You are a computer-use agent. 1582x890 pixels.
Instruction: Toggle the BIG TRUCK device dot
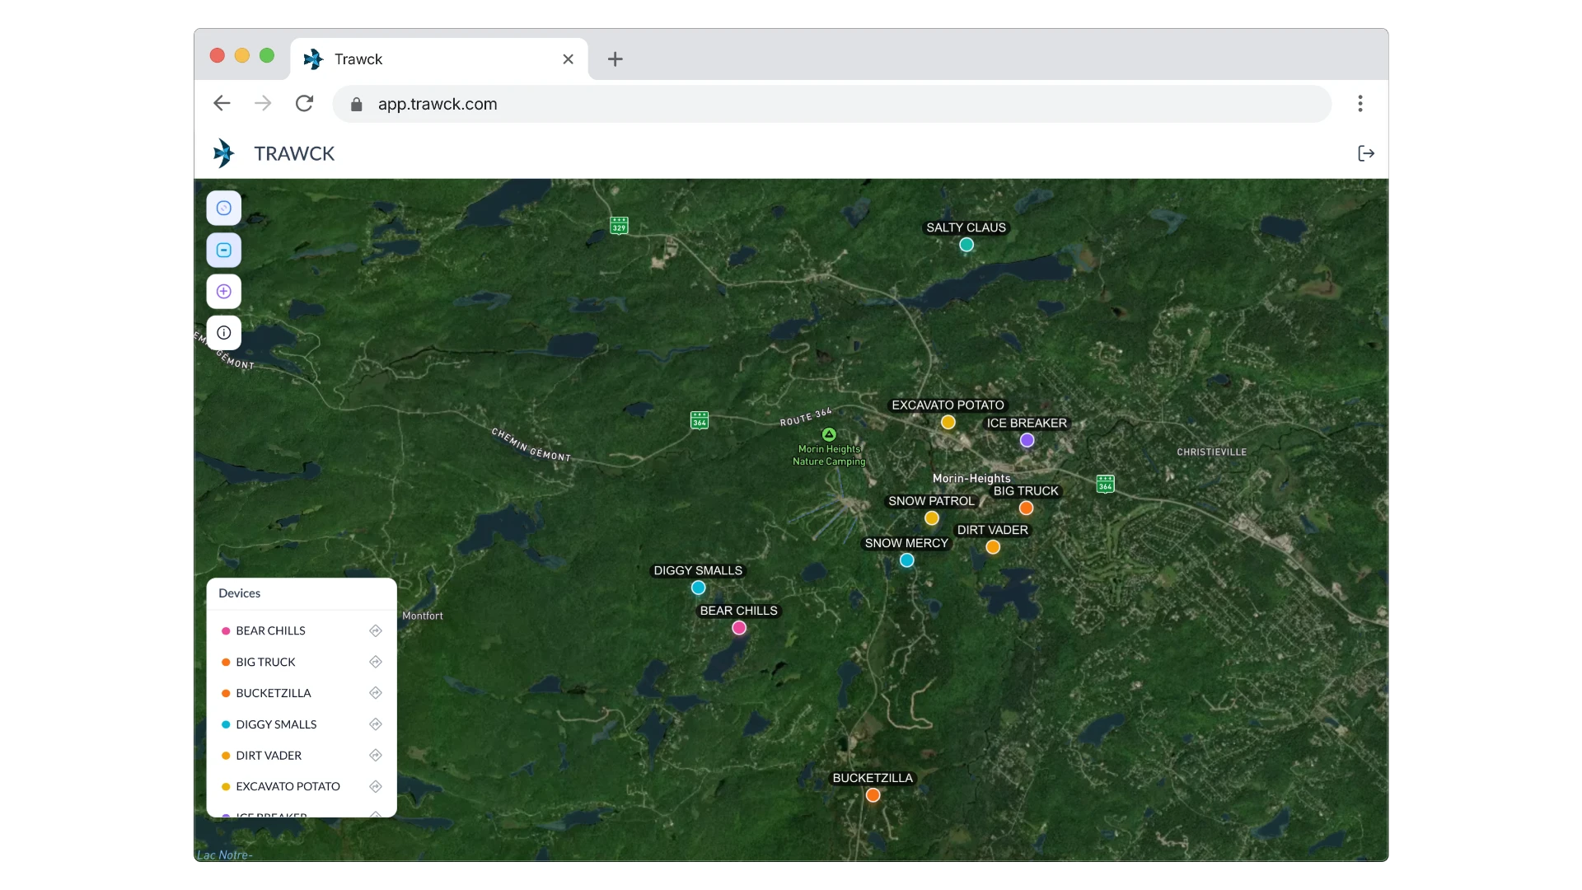[226, 662]
